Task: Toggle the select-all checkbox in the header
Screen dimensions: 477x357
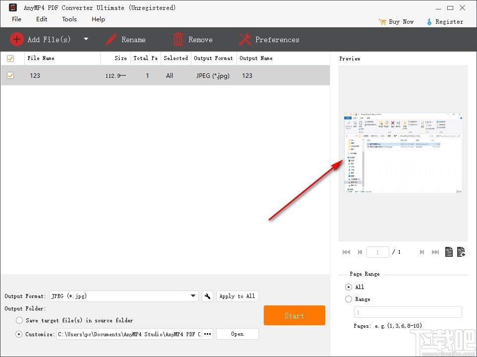Action: (10, 59)
